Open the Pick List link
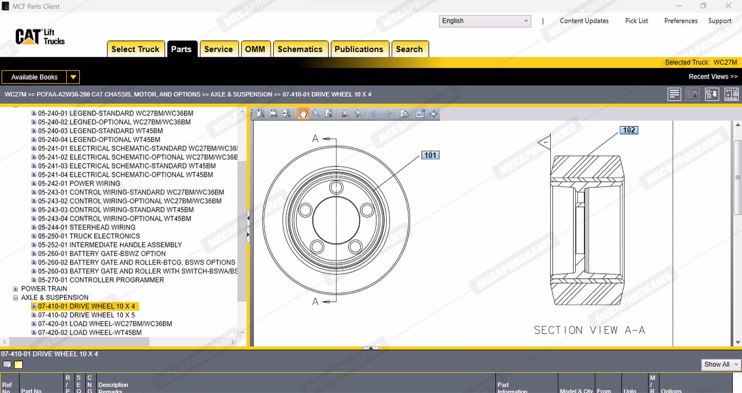742x393 pixels. 637,21
